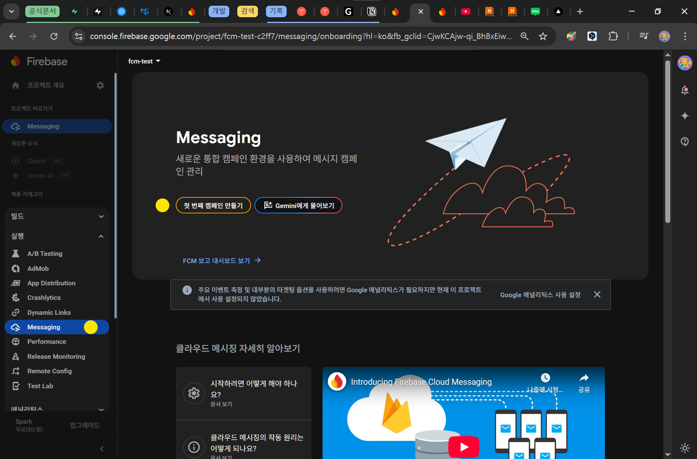The width and height of the screenshot is (697, 459).
Task: Open Gemini sparkle icon in right rail
Action: [x=685, y=116]
